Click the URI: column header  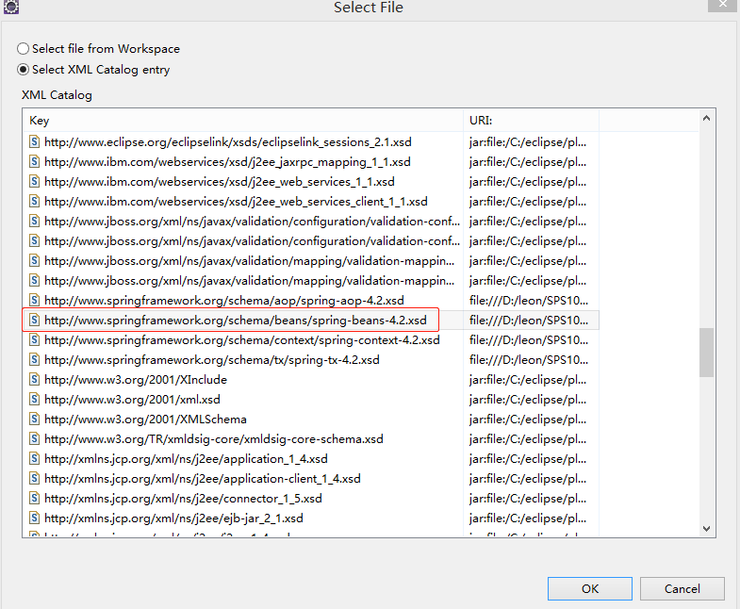[x=531, y=121]
